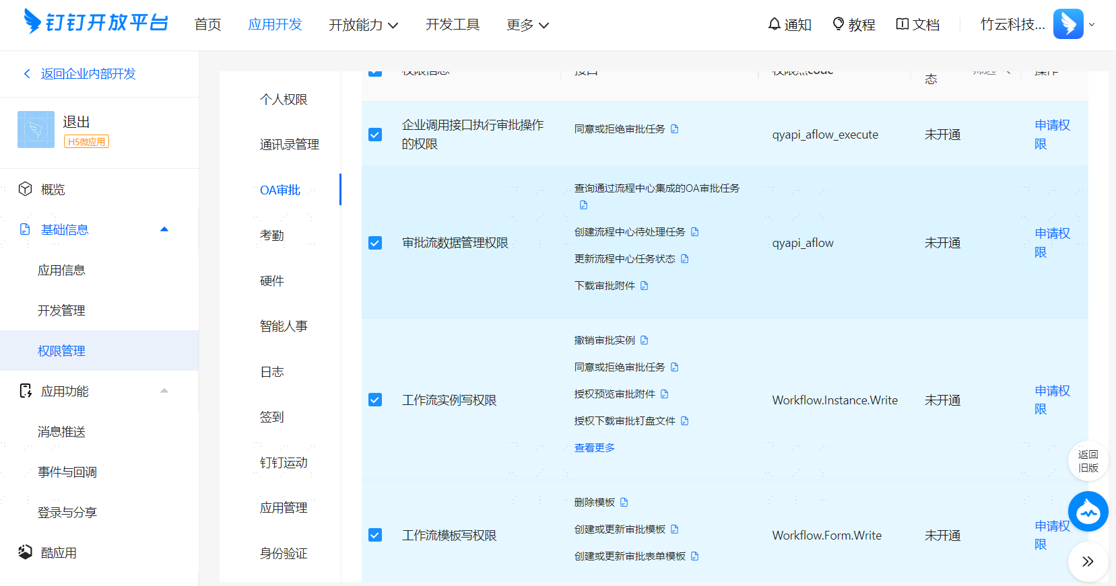
Task: Open doc icon beside 删除模板
Action: (624, 503)
